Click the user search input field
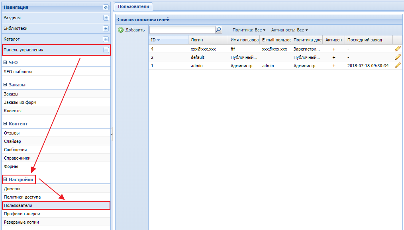 point(182,30)
